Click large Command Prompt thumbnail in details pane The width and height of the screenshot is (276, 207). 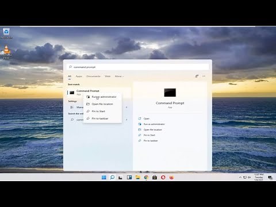(x=170, y=93)
